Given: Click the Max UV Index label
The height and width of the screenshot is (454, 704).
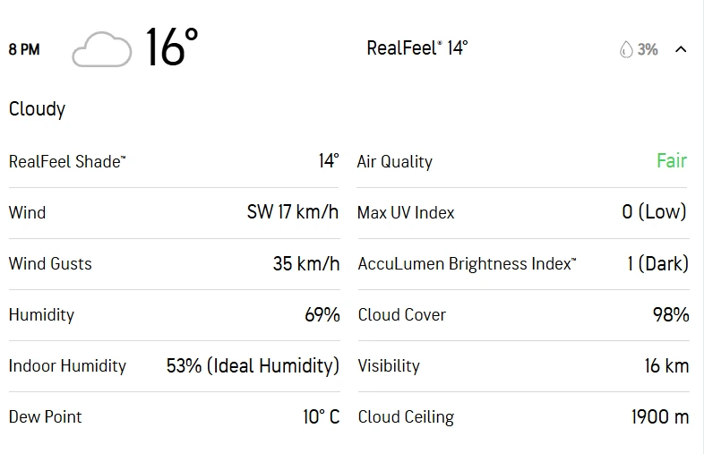Looking at the screenshot, I should coord(406,213).
